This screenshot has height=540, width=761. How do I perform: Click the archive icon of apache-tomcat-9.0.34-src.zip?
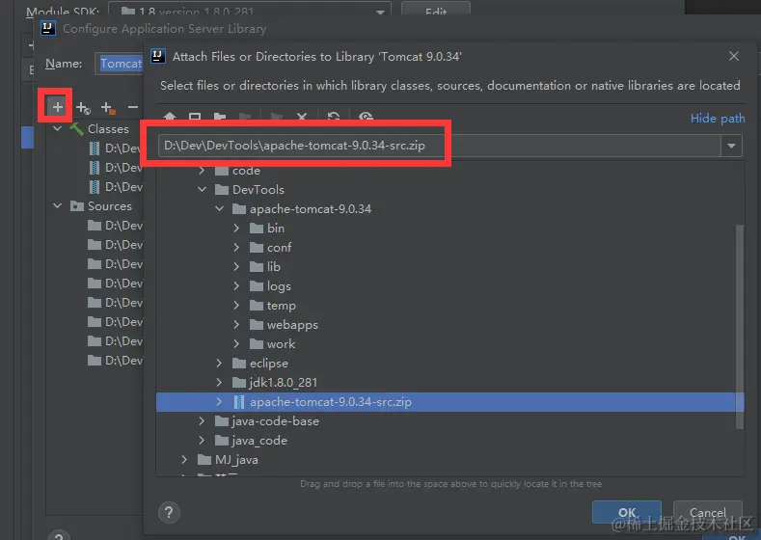point(239,402)
